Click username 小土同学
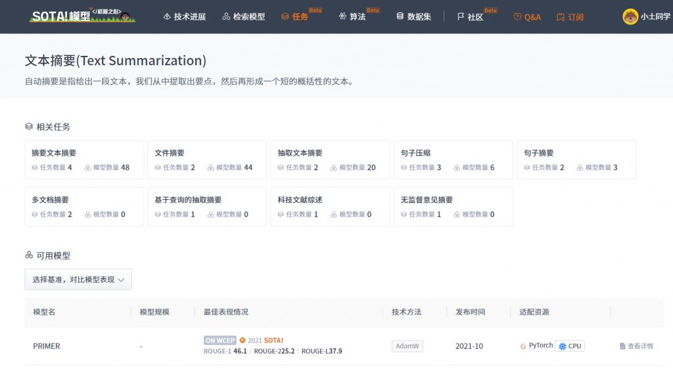This screenshot has height=368, width=673. pos(655,16)
